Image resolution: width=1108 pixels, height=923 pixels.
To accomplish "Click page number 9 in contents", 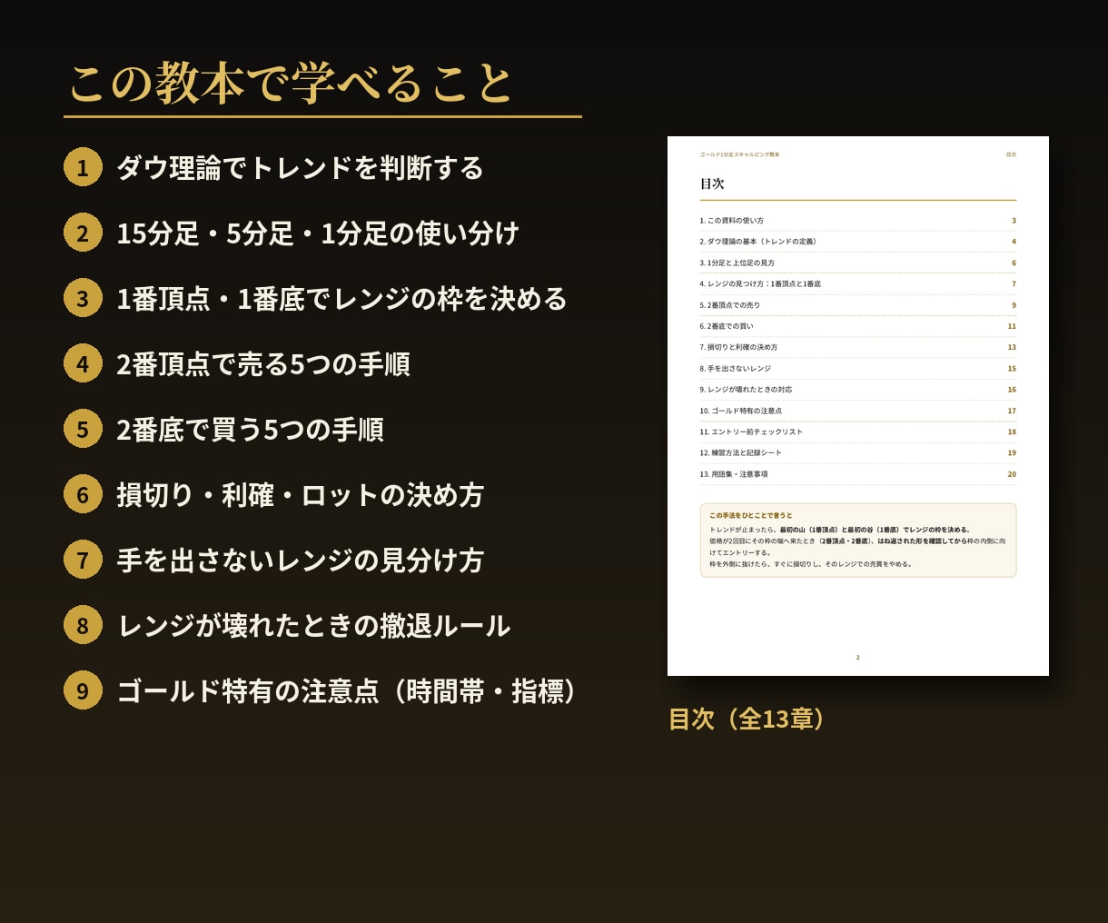I will (1014, 305).
